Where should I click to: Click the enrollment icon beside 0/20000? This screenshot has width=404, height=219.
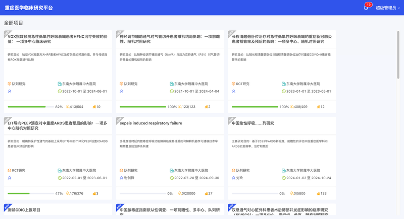180,193
